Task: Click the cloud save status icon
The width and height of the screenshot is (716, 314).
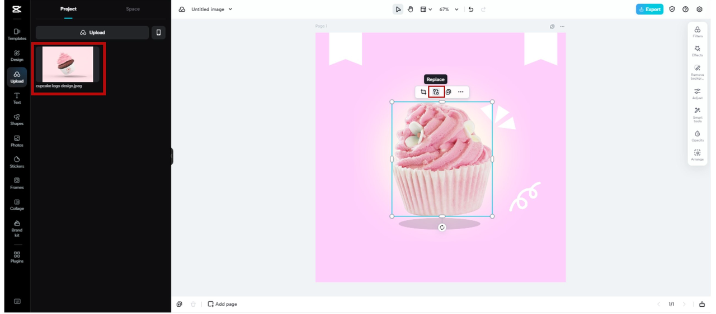Action: [182, 9]
